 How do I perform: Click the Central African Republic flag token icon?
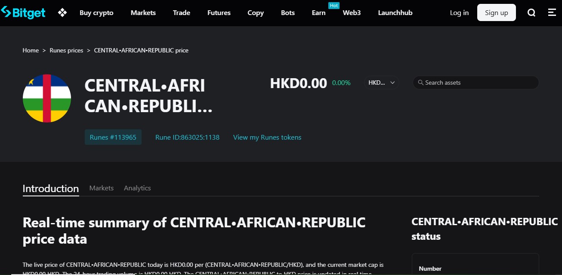click(47, 98)
